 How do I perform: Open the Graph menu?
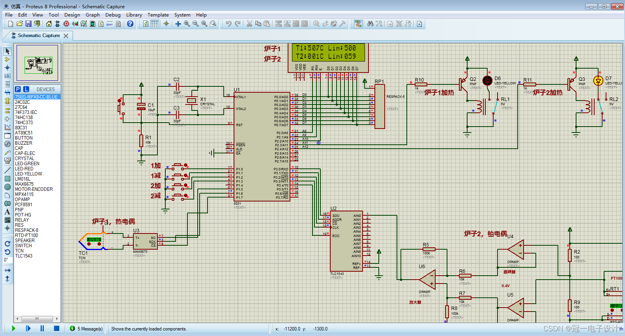93,15
